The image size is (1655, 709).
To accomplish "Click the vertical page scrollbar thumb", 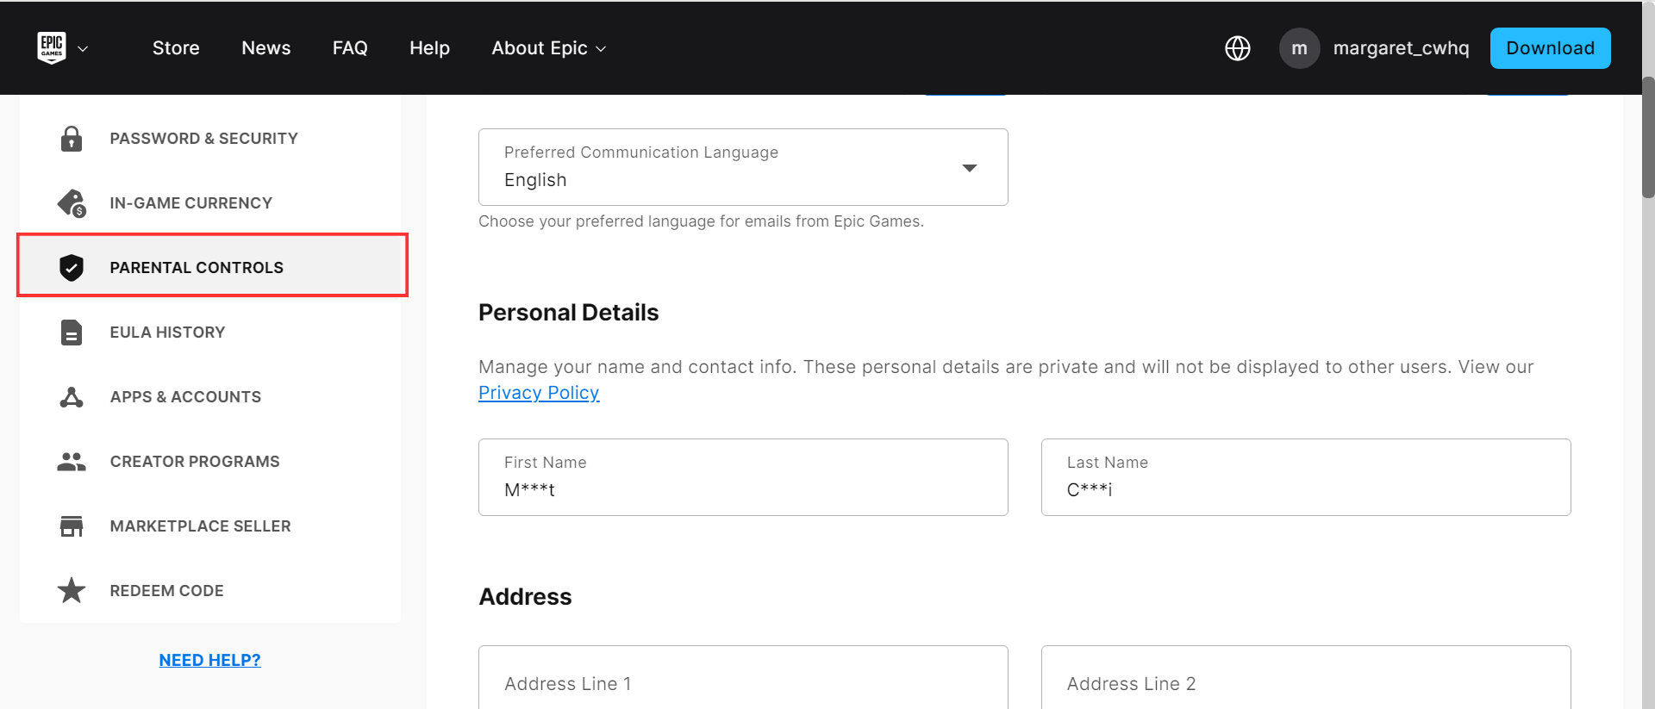I will [x=1648, y=138].
